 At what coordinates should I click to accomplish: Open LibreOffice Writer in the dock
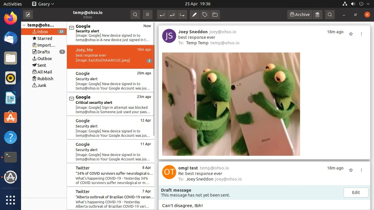[x=11, y=98]
